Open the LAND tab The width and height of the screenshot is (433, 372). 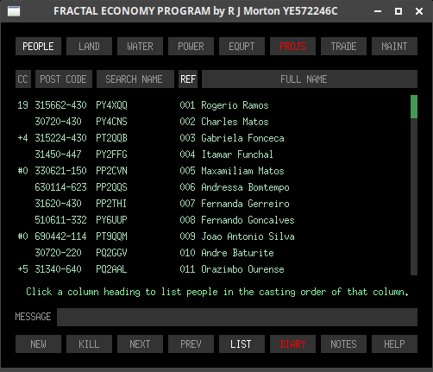point(89,47)
